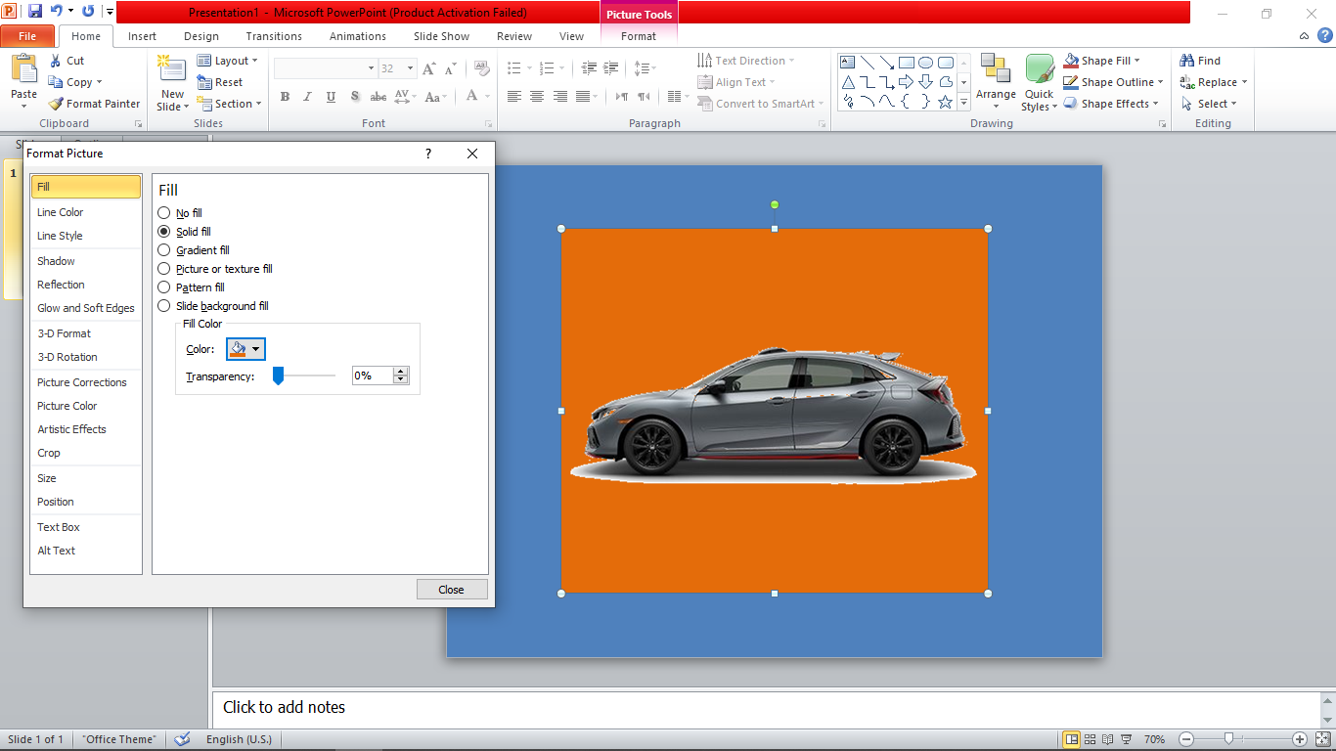Click the Paste clipboard icon
The width and height of the screenshot is (1336, 751).
(x=23, y=70)
